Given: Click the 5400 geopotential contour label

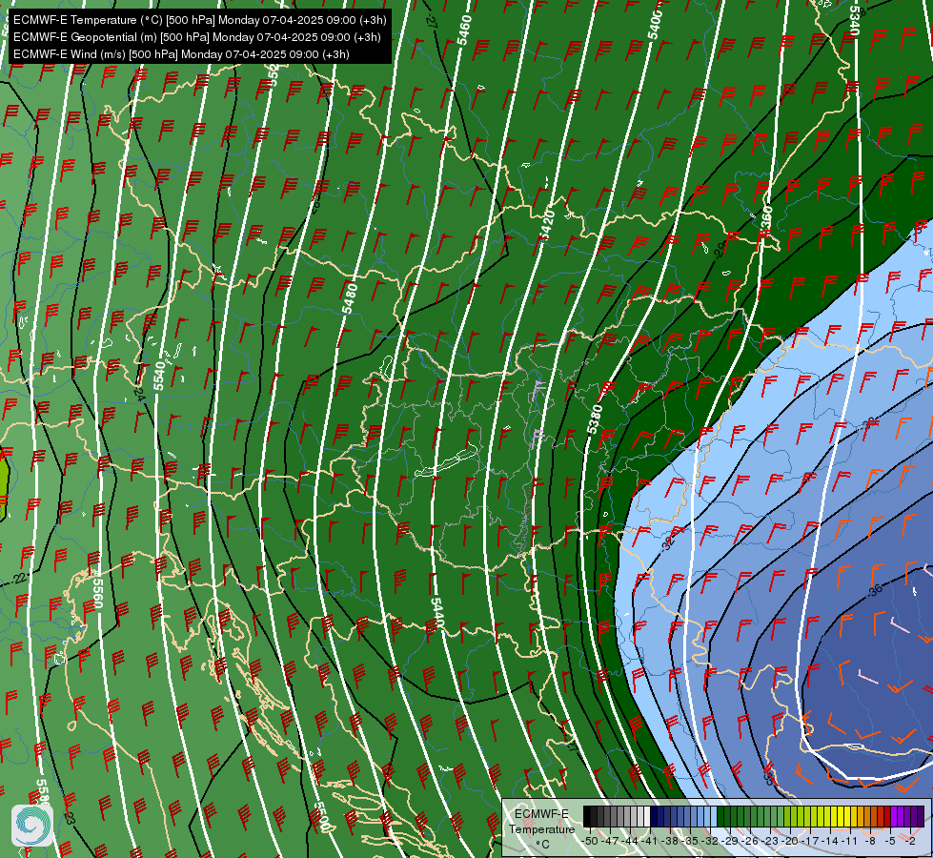Looking at the screenshot, I should pos(655,25).
